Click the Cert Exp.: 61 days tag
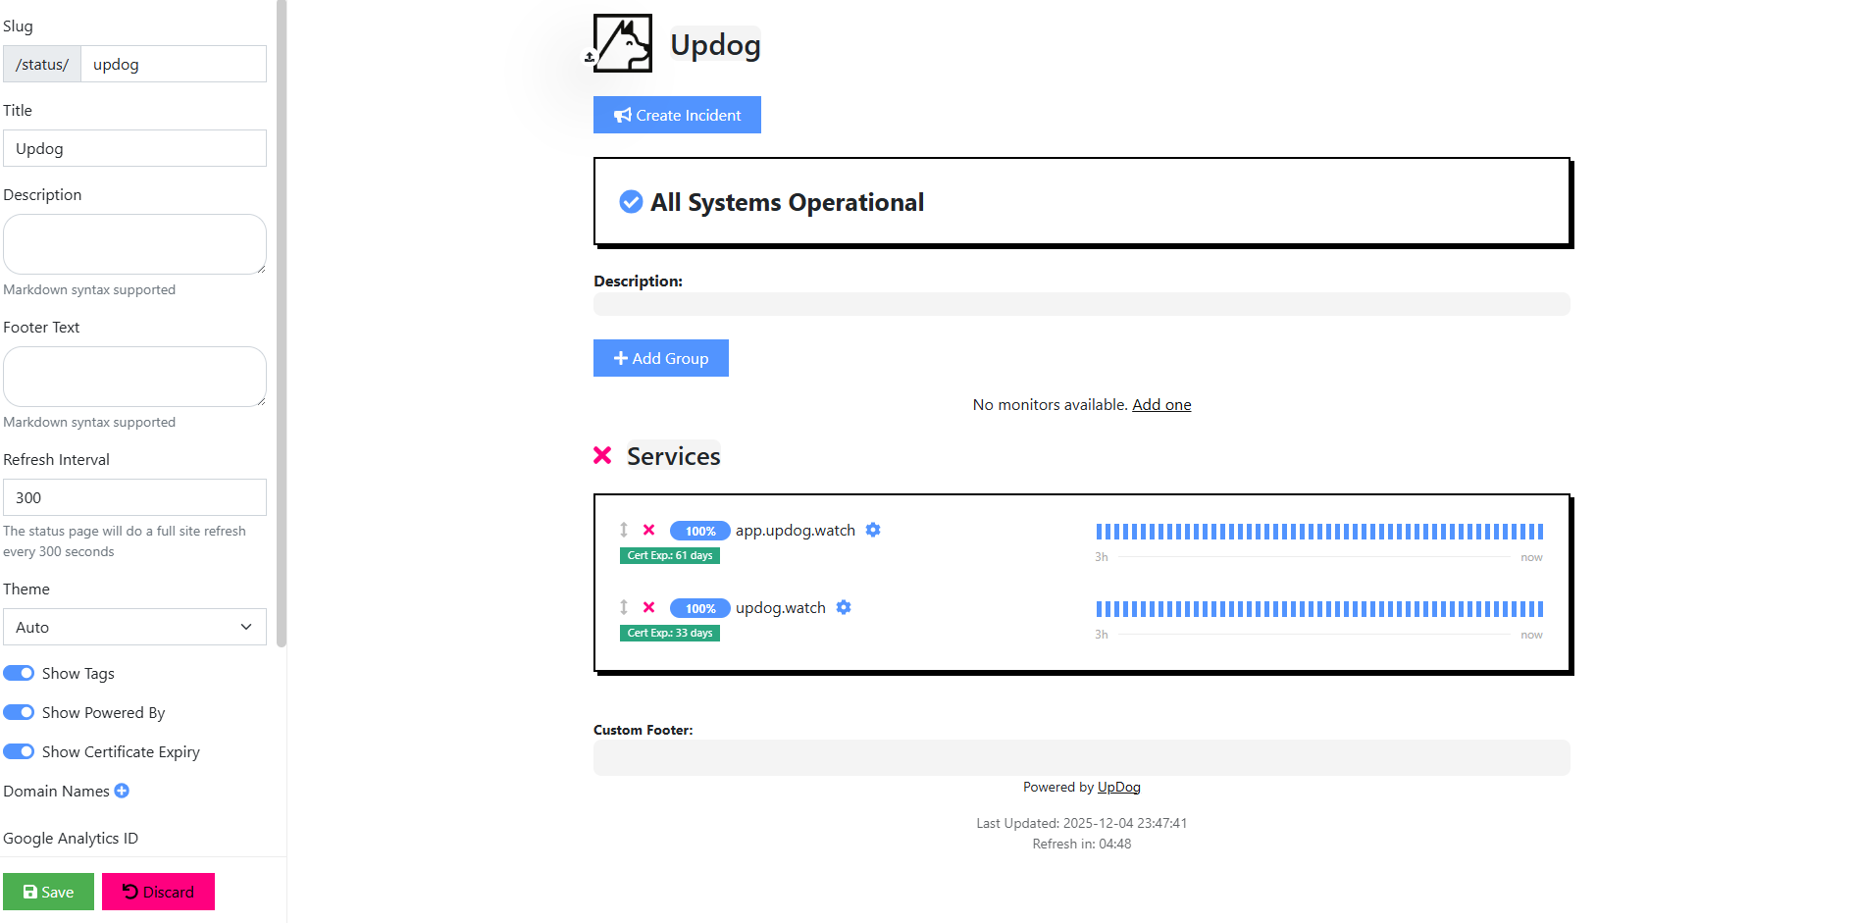Viewport: 1854px width, 923px height. 669,555
